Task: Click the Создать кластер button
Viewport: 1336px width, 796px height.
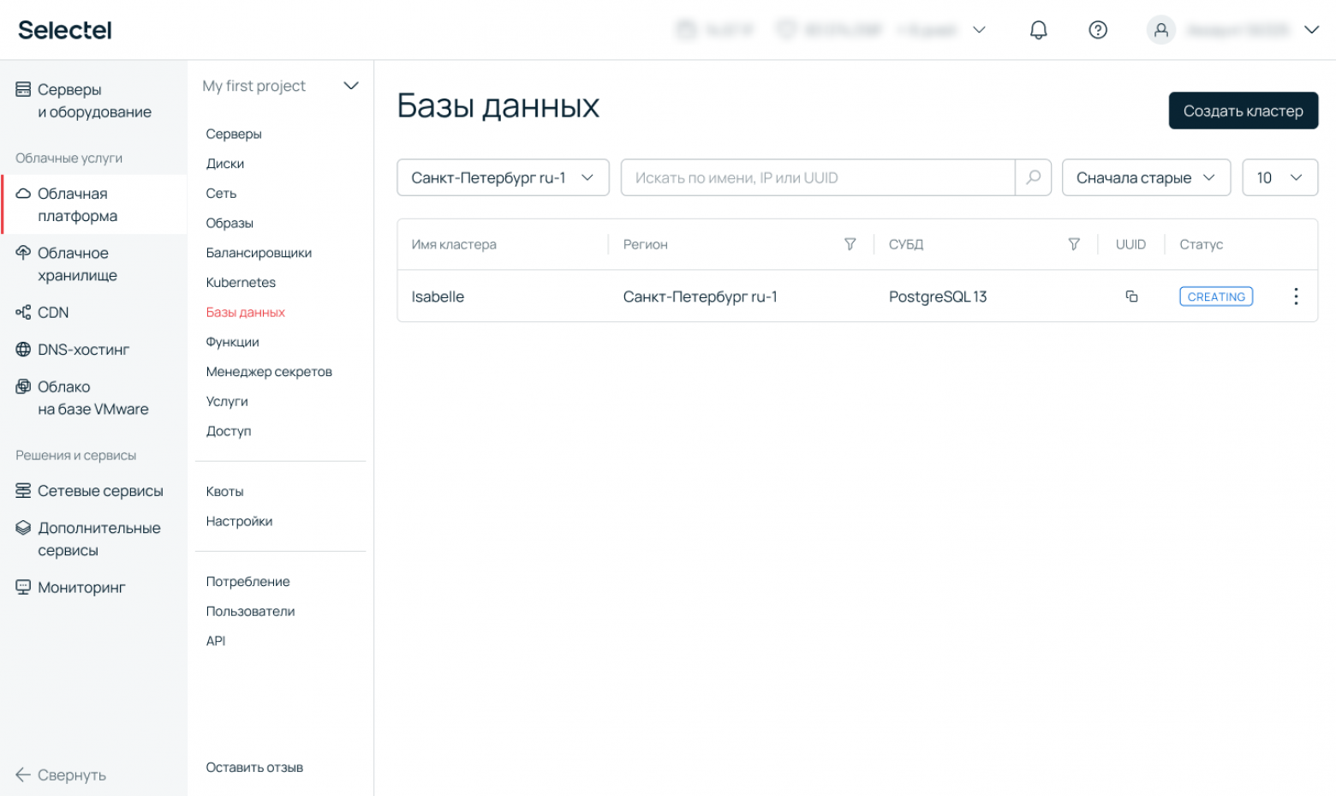Action: tap(1243, 111)
